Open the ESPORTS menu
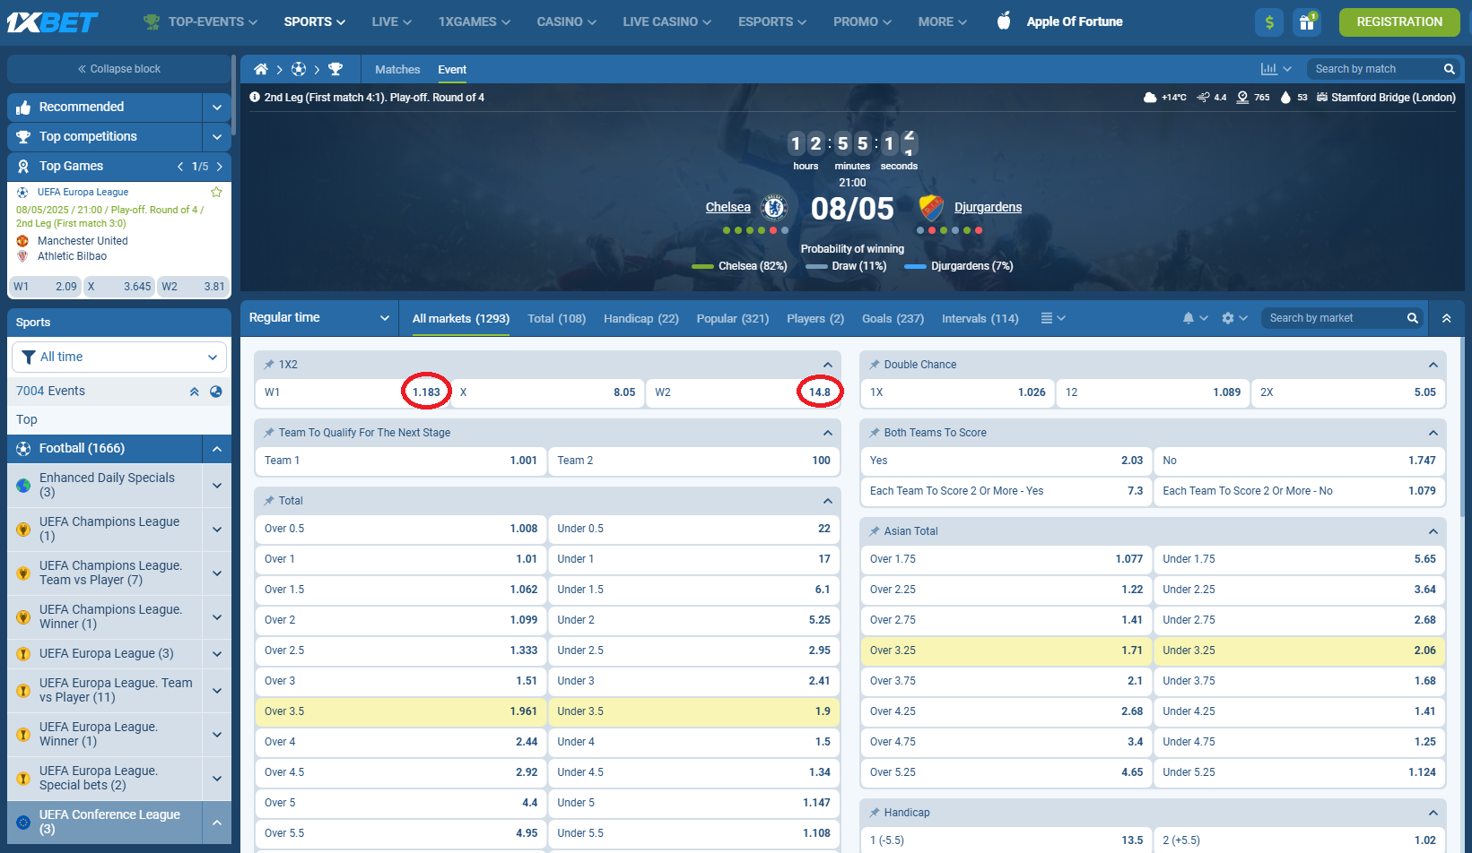 pos(771,22)
